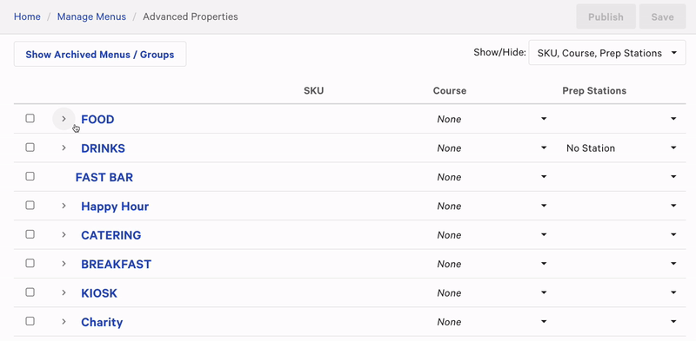Click Show Archived Menus / Groups button
The height and width of the screenshot is (341, 696).
pyautogui.click(x=100, y=55)
